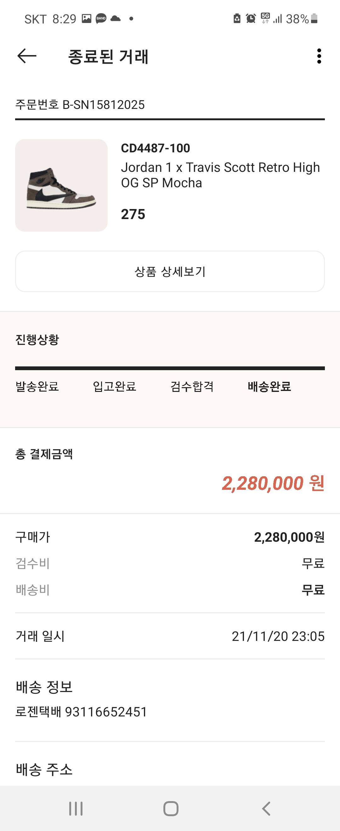Tap the 로젠택배 tracking number 93116652451

pyautogui.click(x=106, y=712)
